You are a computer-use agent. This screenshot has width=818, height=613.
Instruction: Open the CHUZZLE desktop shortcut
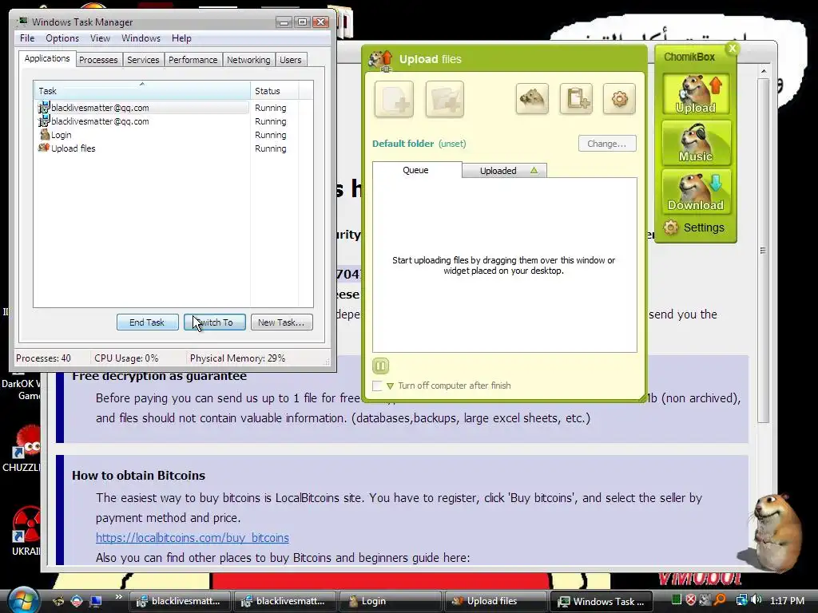(22, 449)
